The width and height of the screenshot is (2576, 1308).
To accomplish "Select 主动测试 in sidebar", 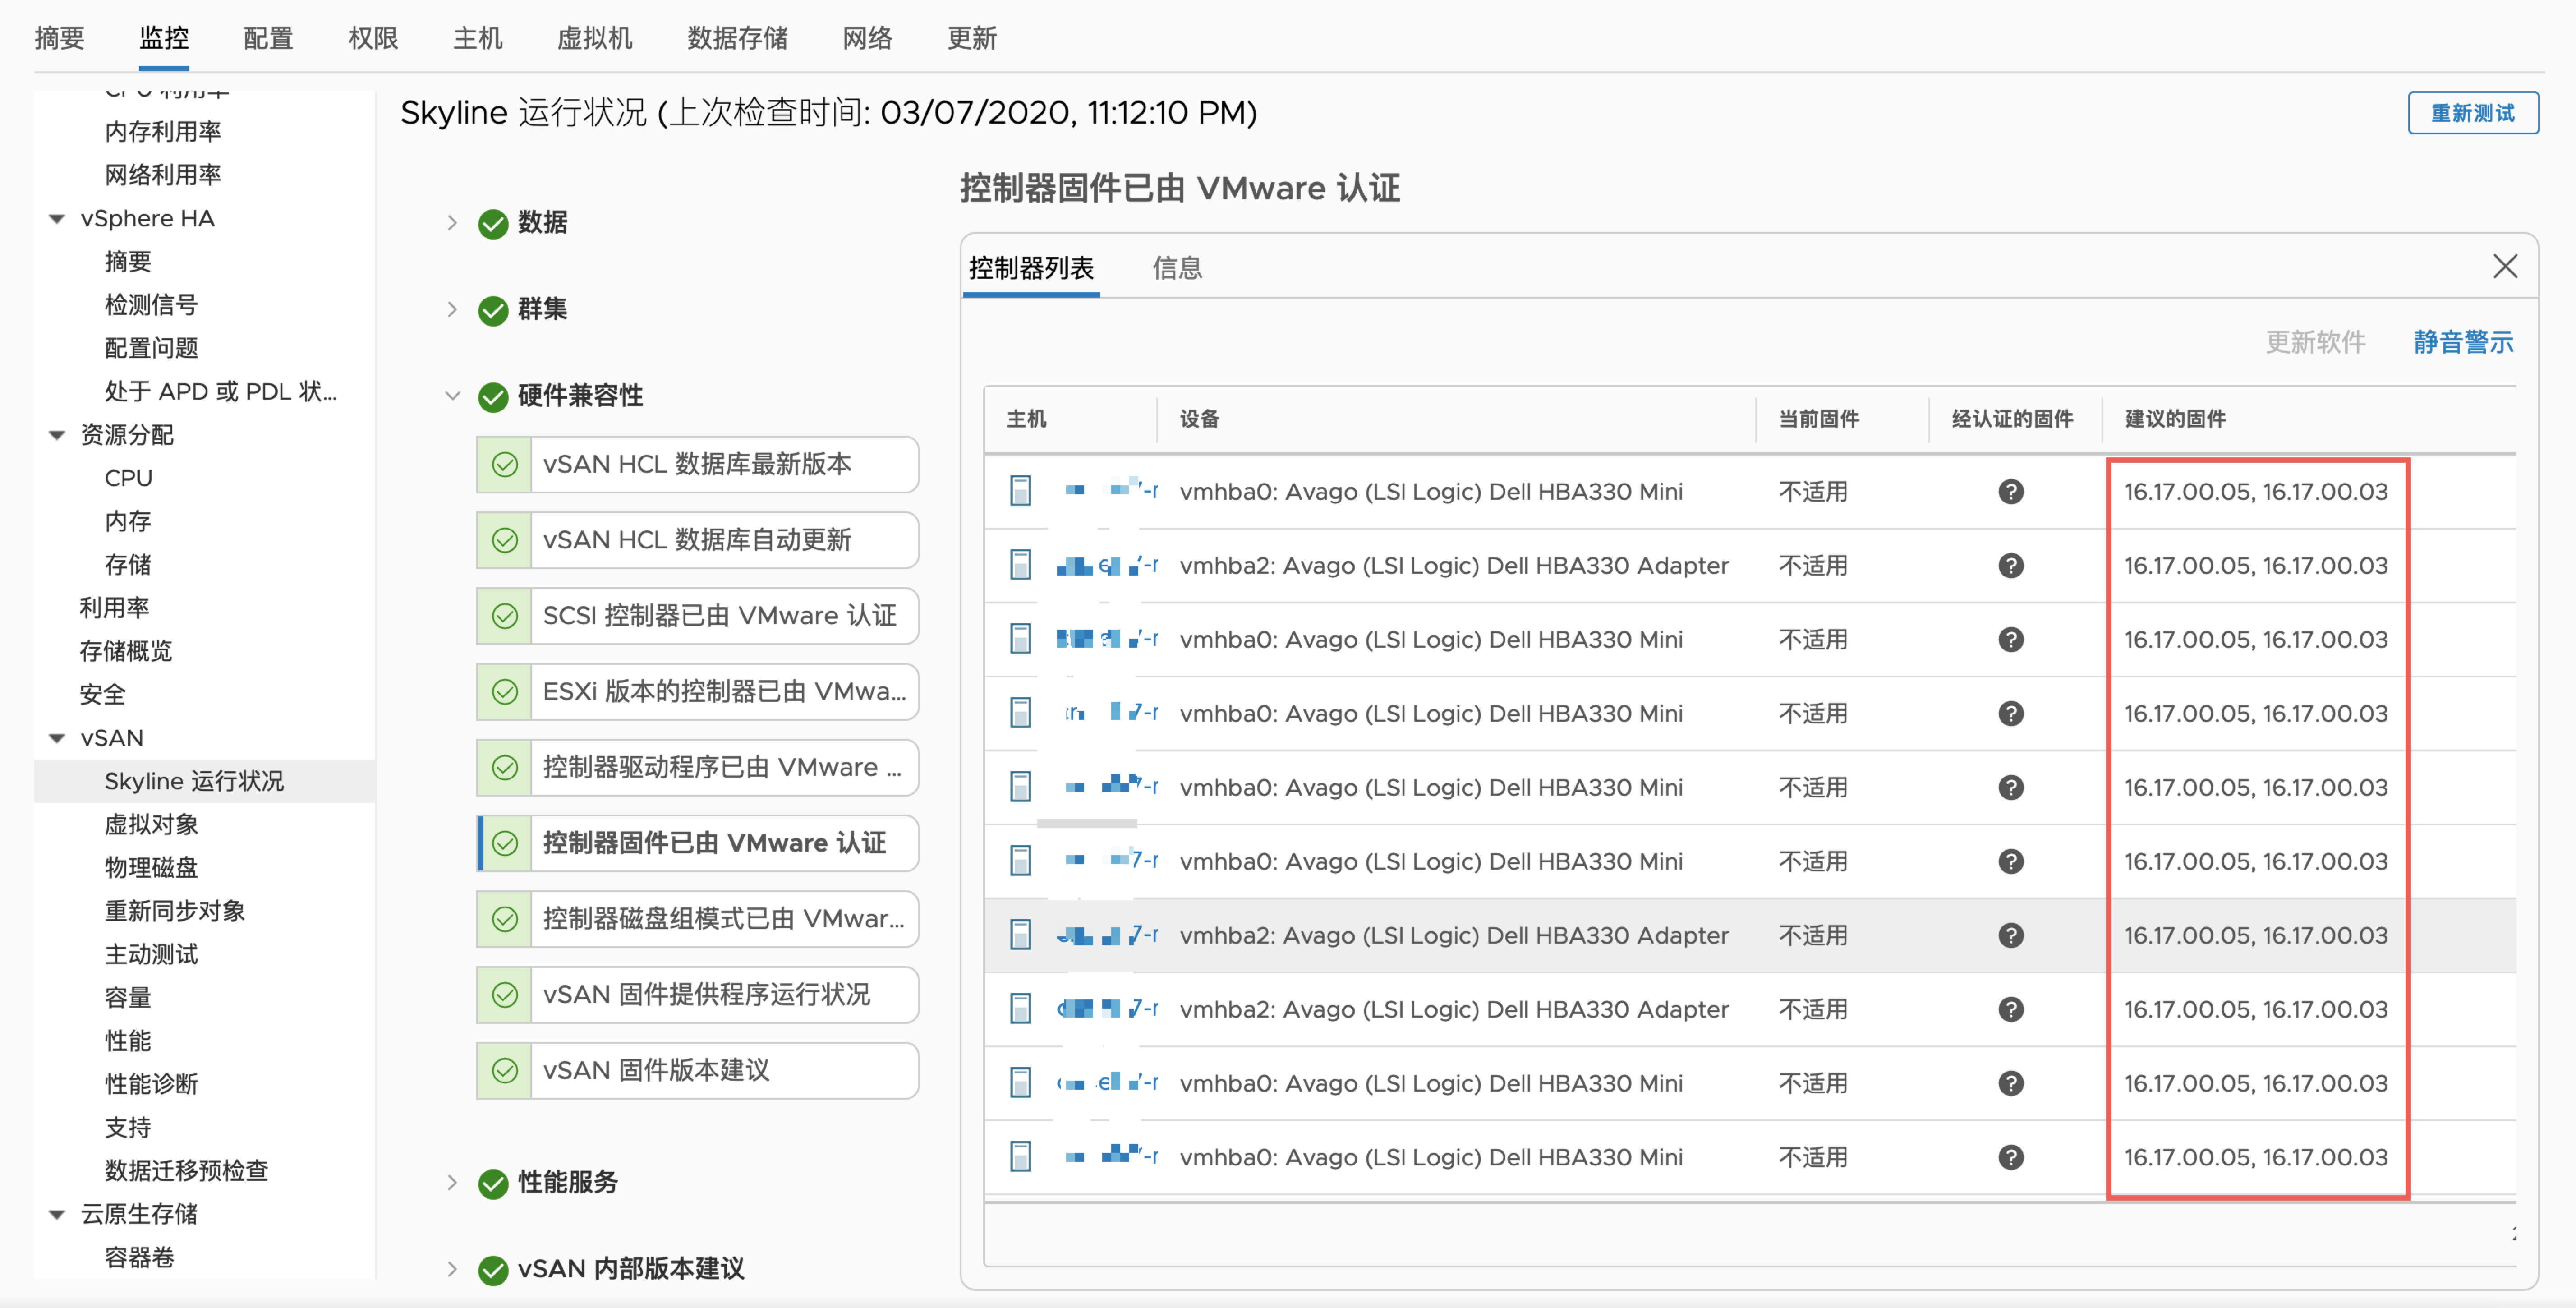I will click(x=151, y=955).
